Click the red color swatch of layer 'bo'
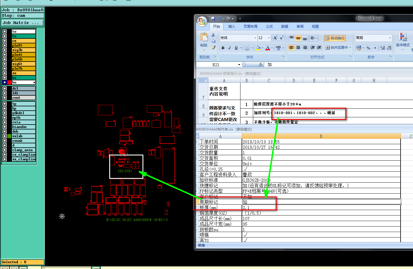This screenshot has height=269, width=413. coord(9,82)
